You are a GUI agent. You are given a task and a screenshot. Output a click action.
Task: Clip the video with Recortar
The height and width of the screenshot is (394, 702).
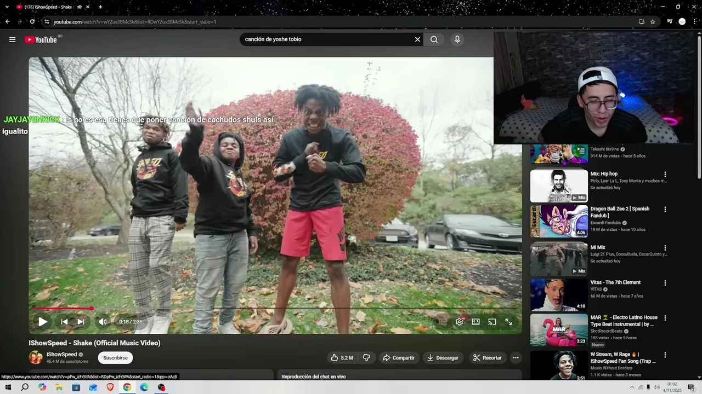[488, 358]
